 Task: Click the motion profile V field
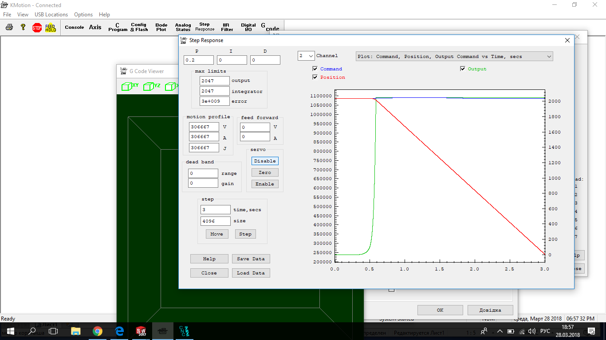(x=204, y=127)
